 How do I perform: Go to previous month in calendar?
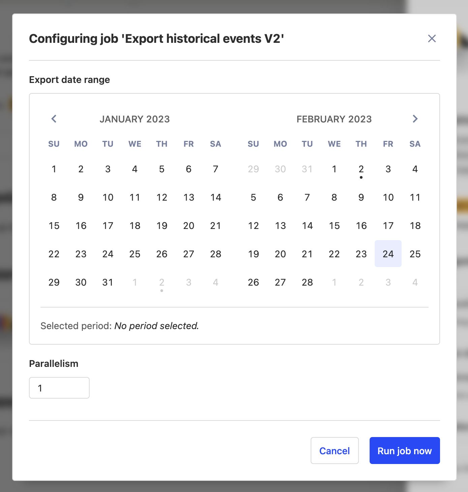[54, 119]
